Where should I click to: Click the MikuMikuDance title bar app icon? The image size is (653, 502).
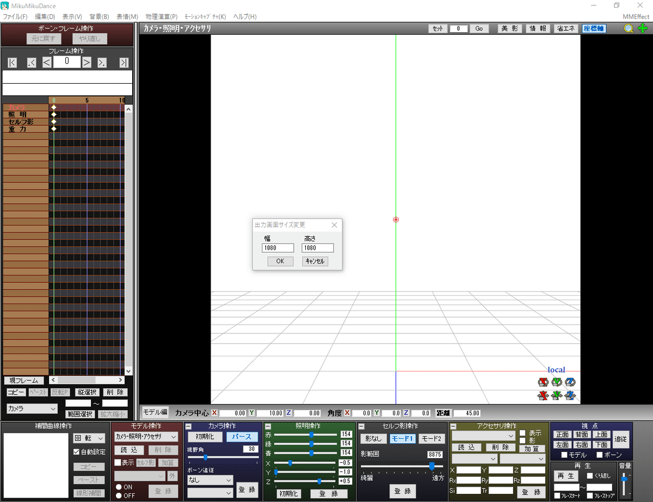tap(6, 5)
